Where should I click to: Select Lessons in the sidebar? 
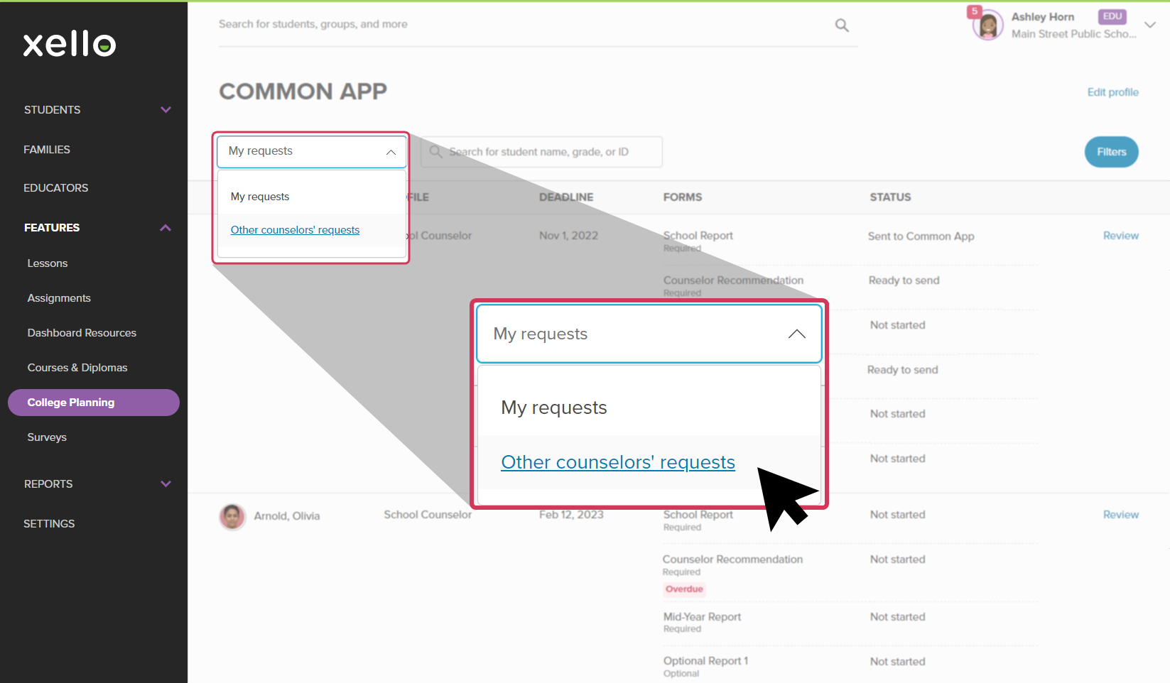click(x=47, y=263)
